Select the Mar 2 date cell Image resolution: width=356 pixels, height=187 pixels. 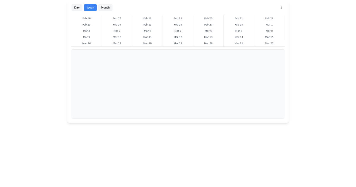coord(86,31)
